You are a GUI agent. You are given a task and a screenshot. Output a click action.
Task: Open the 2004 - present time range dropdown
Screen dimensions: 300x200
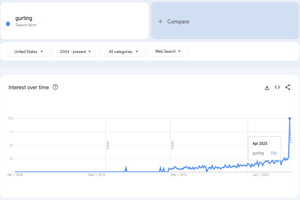pyautogui.click(x=75, y=52)
